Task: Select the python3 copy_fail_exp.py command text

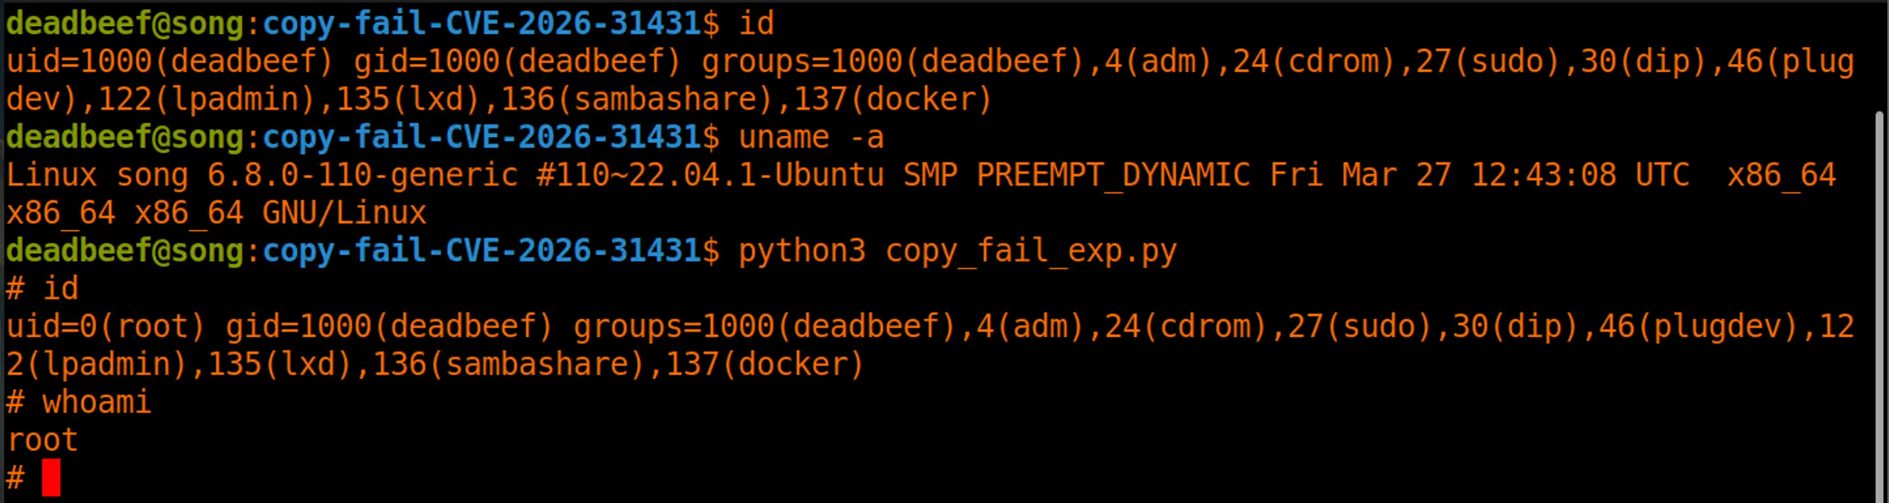Action: pos(957,251)
